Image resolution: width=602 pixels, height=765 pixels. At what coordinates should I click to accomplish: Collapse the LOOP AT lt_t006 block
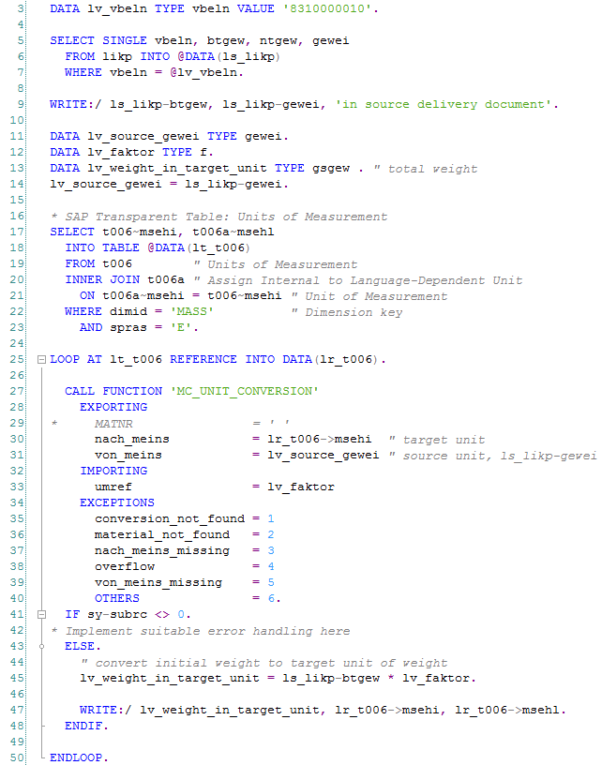pyautogui.click(x=41, y=360)
